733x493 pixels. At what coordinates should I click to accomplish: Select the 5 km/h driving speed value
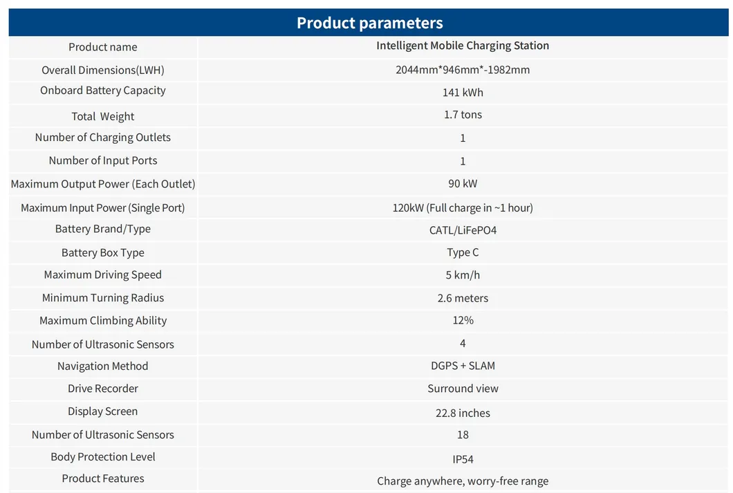(463, 275)
